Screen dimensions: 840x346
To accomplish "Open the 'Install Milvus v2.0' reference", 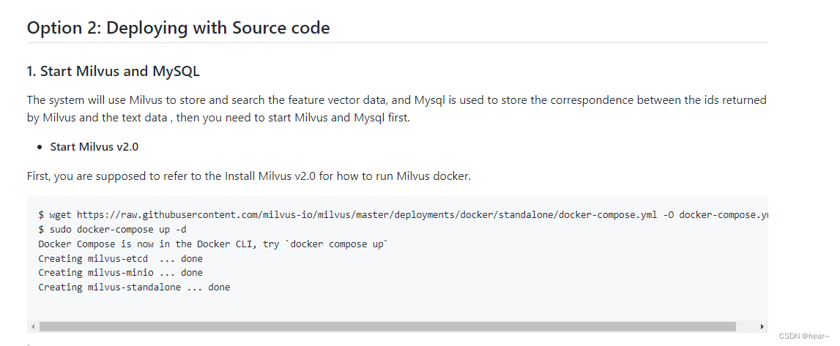I will [x=270, y=176].
